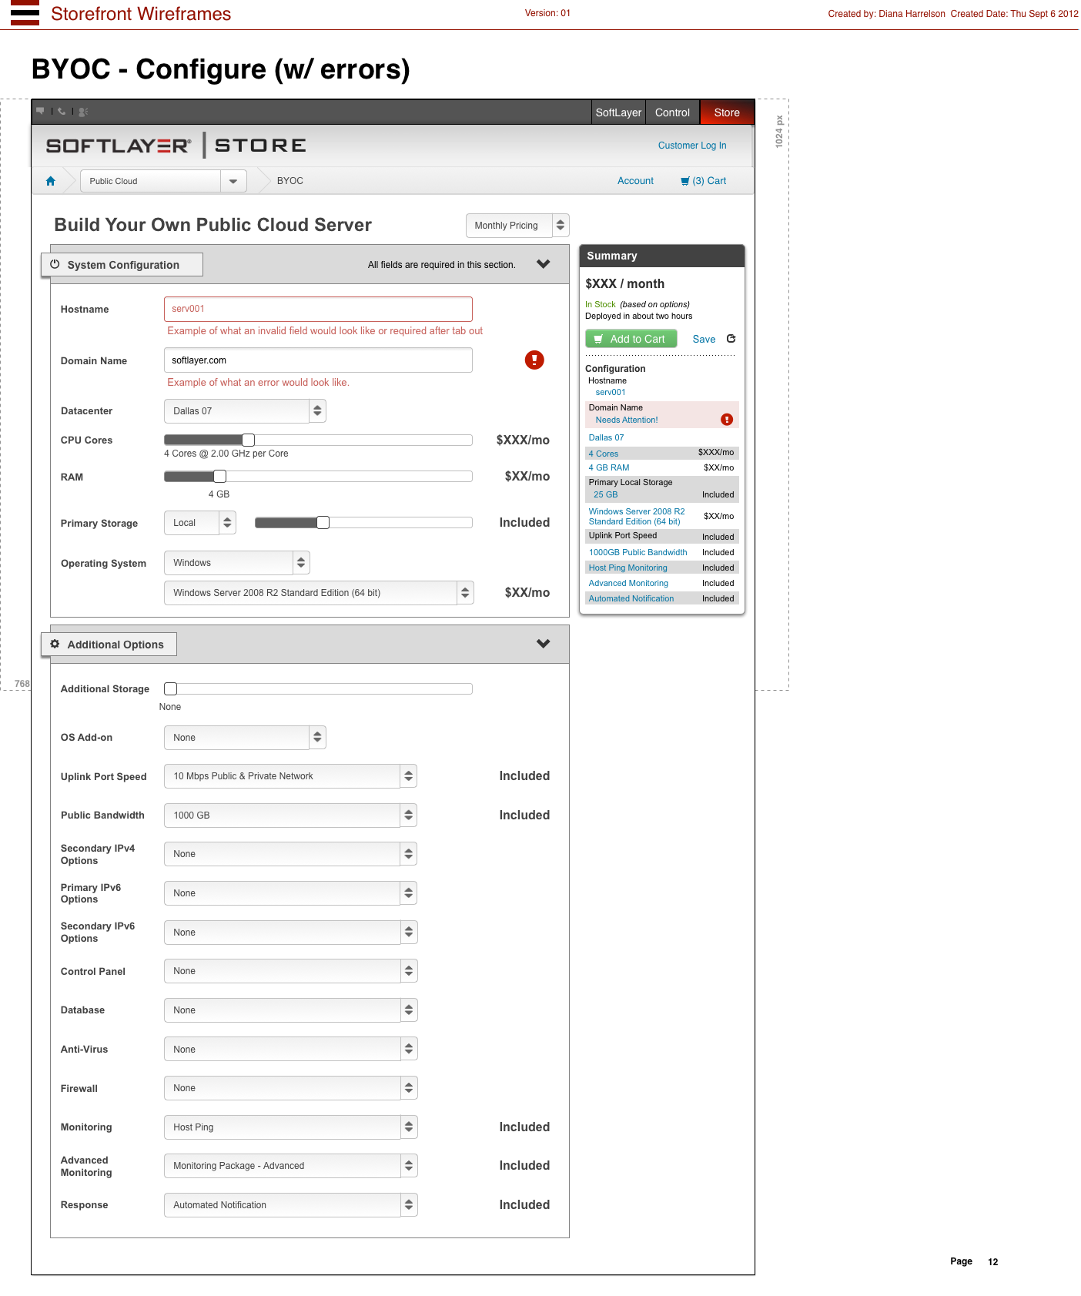Collapse the Additional Options section chevron
The width and height of the screenshot is (1081, 1296).
coord(544,644)
